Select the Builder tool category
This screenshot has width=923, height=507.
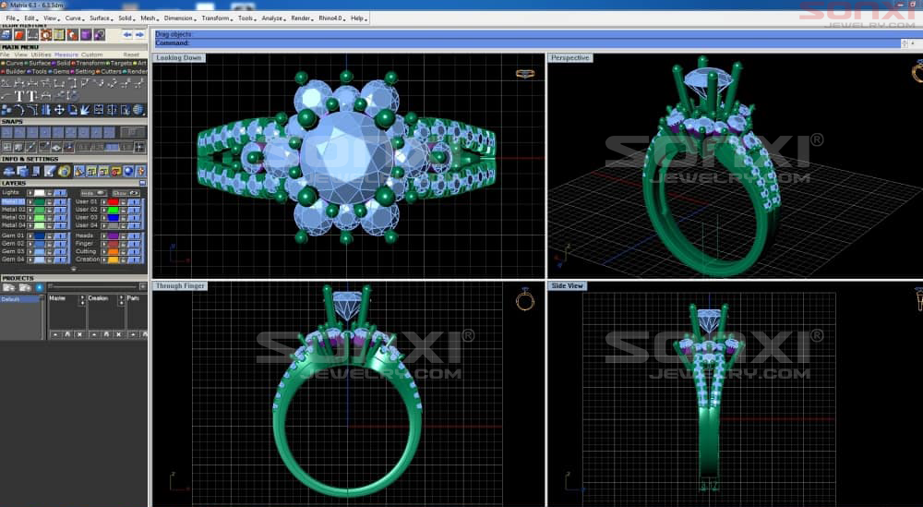point(14,71)
